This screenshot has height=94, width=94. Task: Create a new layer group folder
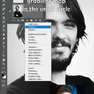tap(31, 20)
